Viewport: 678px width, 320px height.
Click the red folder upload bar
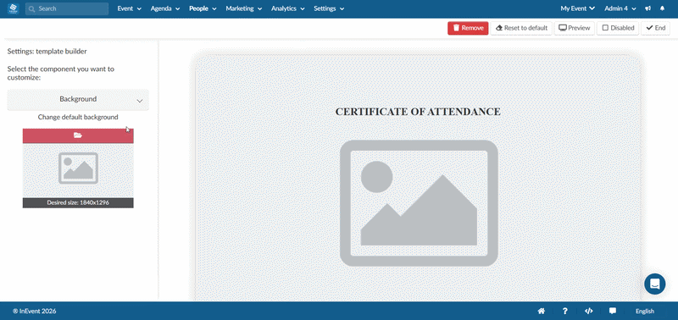pos(78,135)
